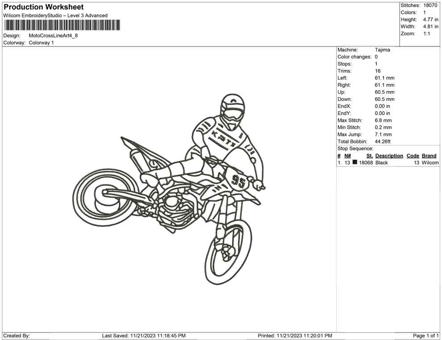442x340 pixels.
Task: Select the Total Bobbin value
Action: [x=383, y=141]
